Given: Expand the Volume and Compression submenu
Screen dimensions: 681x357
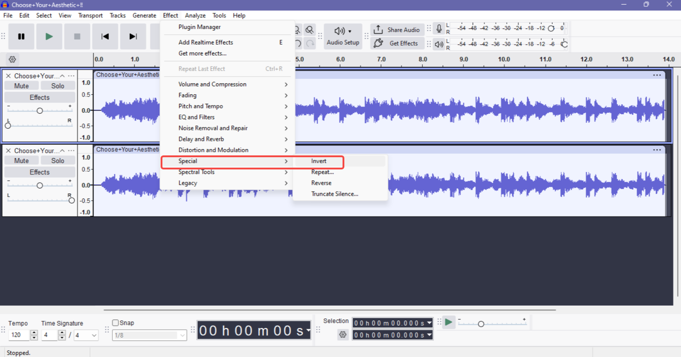Looking at the screenshot, I should click(228, 84).
